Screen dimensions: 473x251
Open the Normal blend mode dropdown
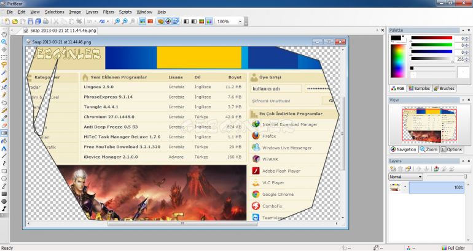tap(405, 177)
